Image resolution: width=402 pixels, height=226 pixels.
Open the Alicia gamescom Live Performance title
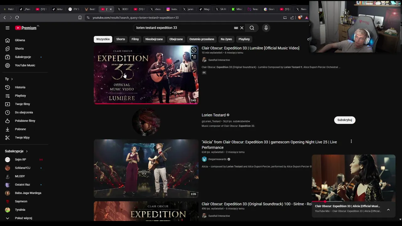(269, 145)
